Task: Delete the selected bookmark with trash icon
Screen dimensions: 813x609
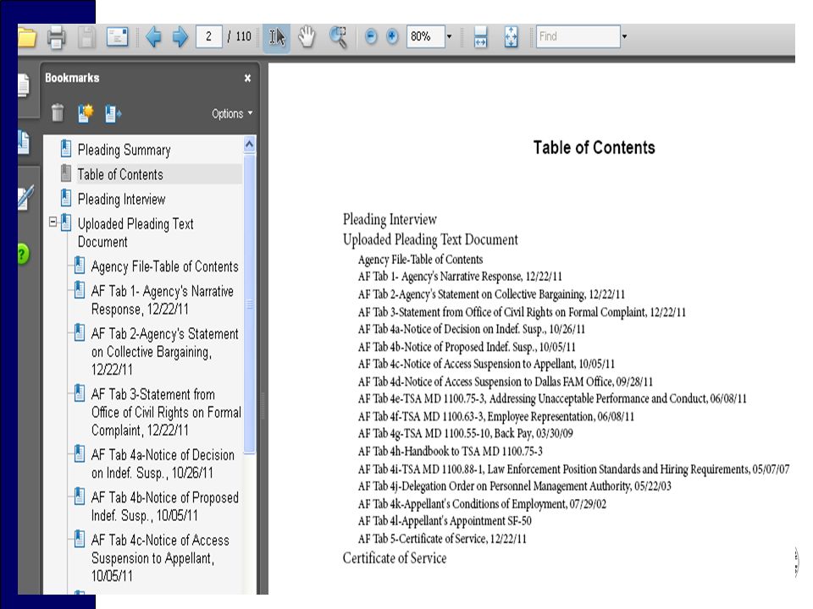Action: (x=58, y=112)
